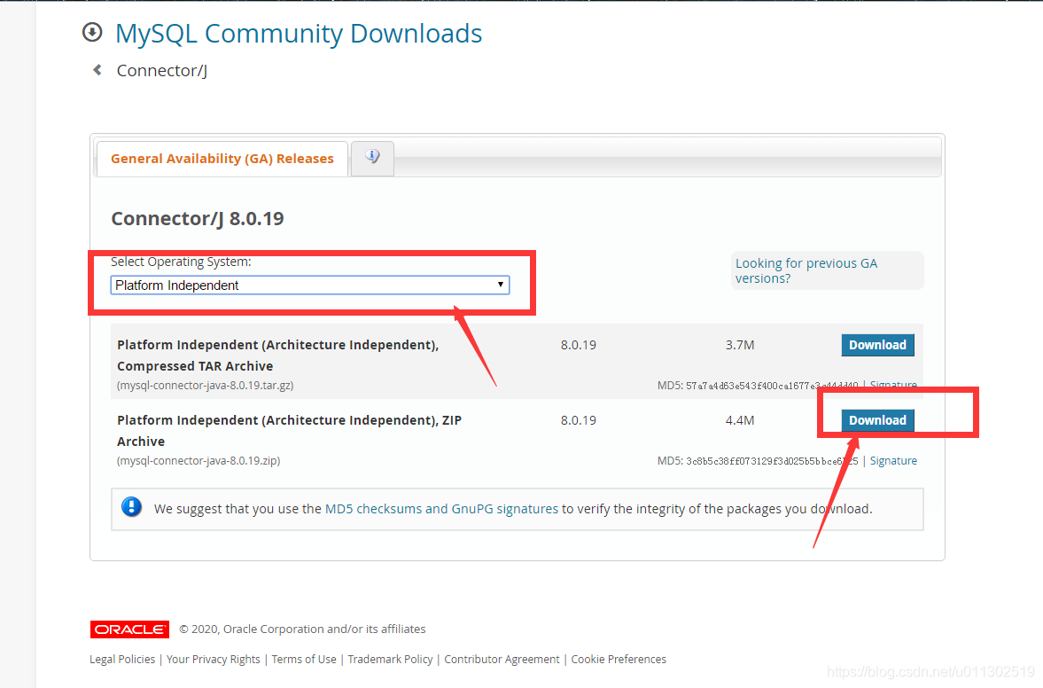Screen dimensions: 1043x688
Task: Click file name mysql-connector-java-8.0.19.tar.gz
Action: 206,386
